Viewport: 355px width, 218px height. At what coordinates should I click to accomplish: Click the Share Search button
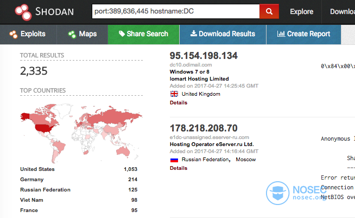143,34
